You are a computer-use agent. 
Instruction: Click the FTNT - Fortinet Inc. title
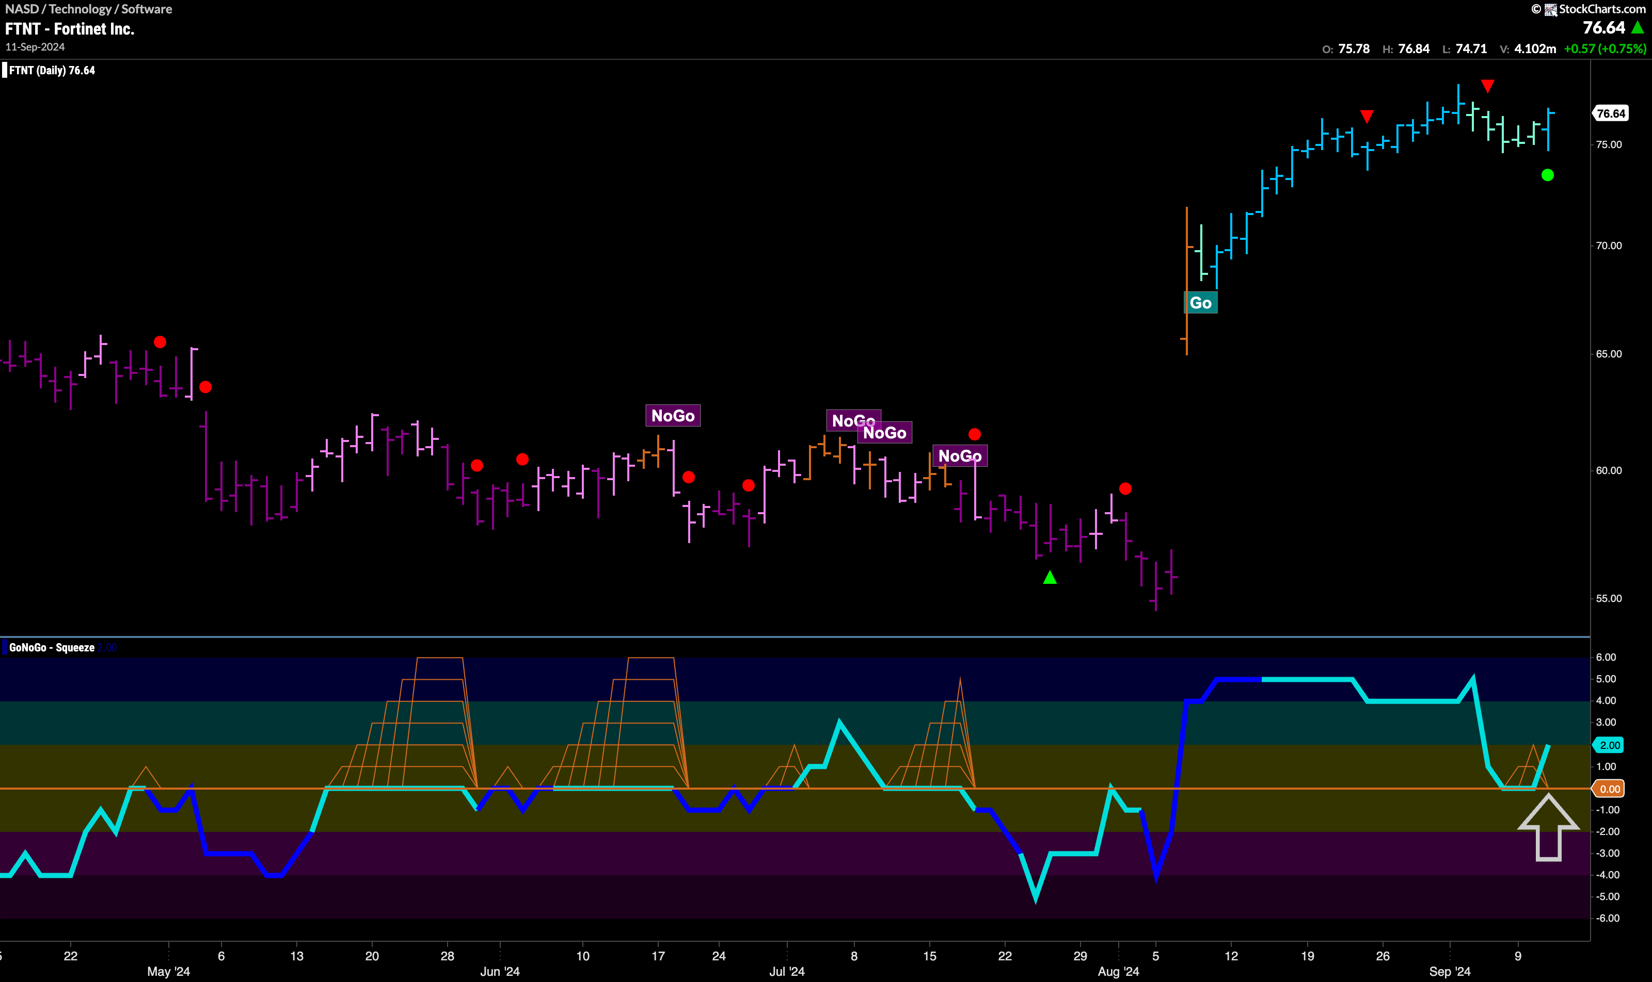coord(70,28)
